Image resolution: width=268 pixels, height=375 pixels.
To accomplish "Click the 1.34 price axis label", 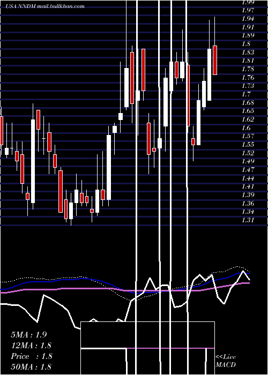I will coord(248,212).
